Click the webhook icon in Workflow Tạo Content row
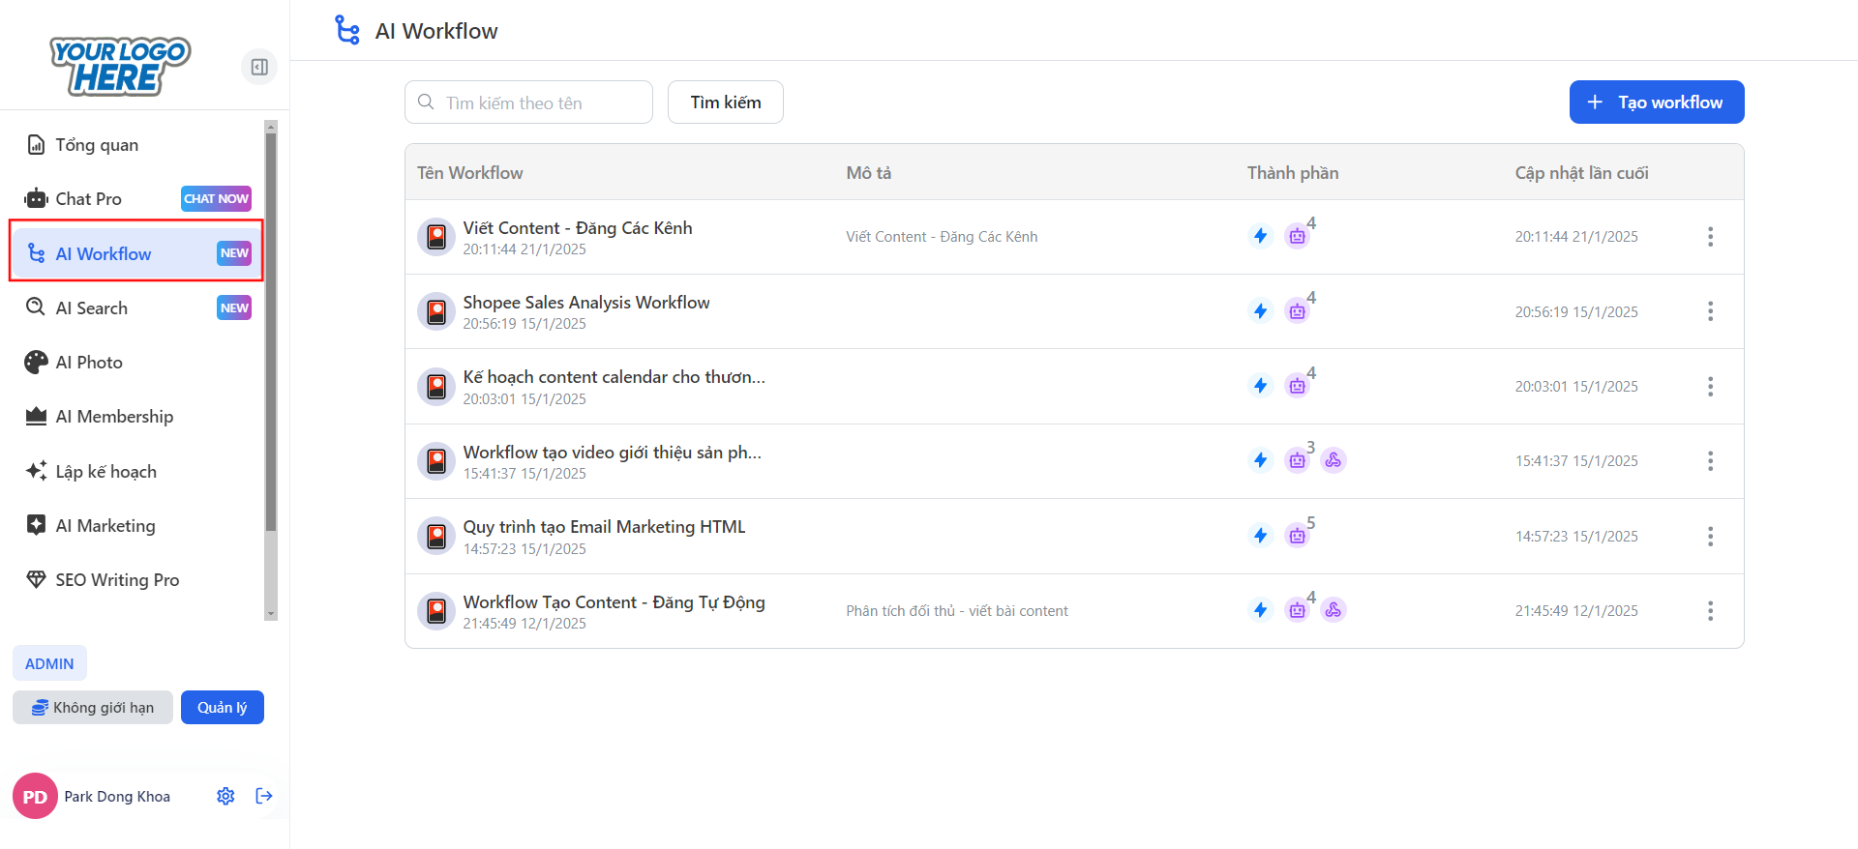The height and width of the screenshot is (849, 1858). pos(1334,610)
